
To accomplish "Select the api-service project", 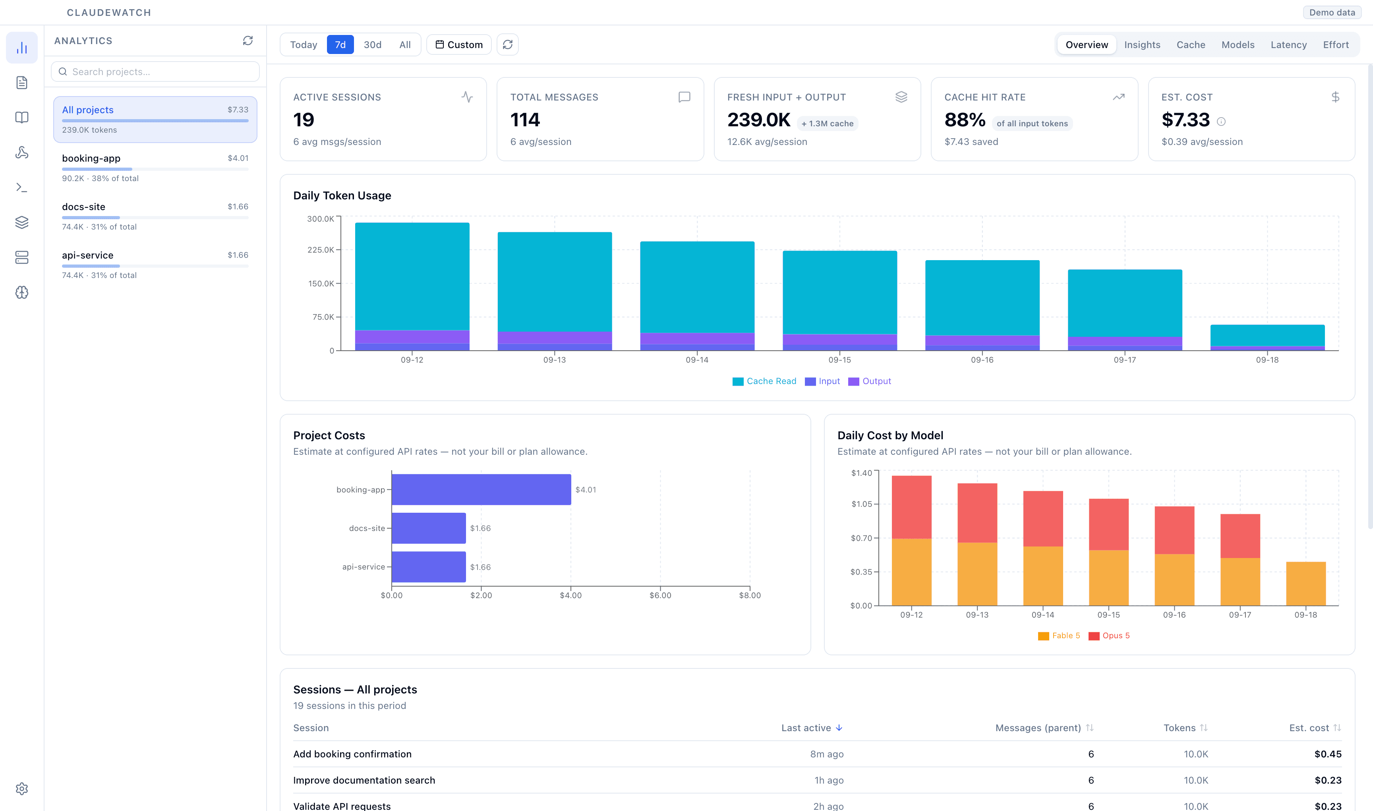I will pyautogui.click(x=155, y=265).
